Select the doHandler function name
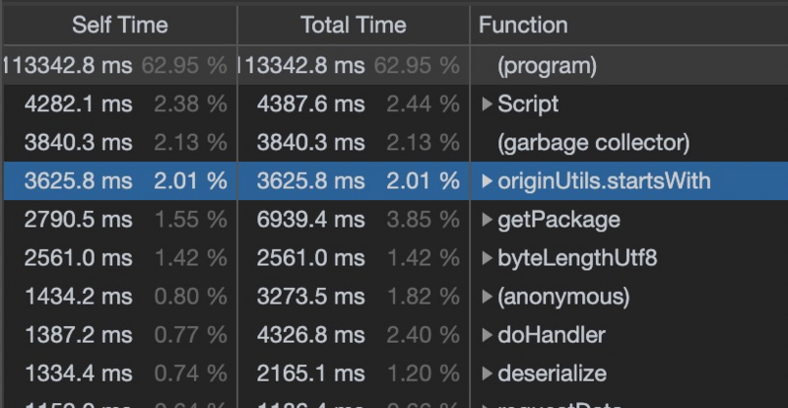 coord(552,335)
